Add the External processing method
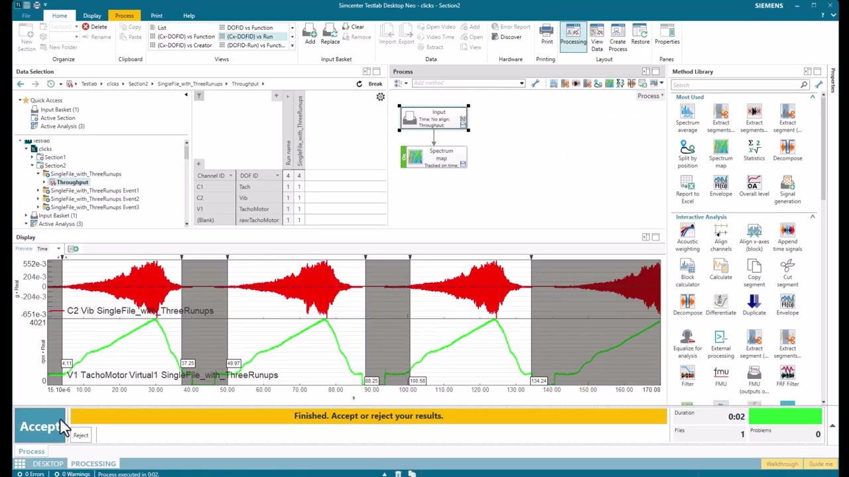 (721, 344)
